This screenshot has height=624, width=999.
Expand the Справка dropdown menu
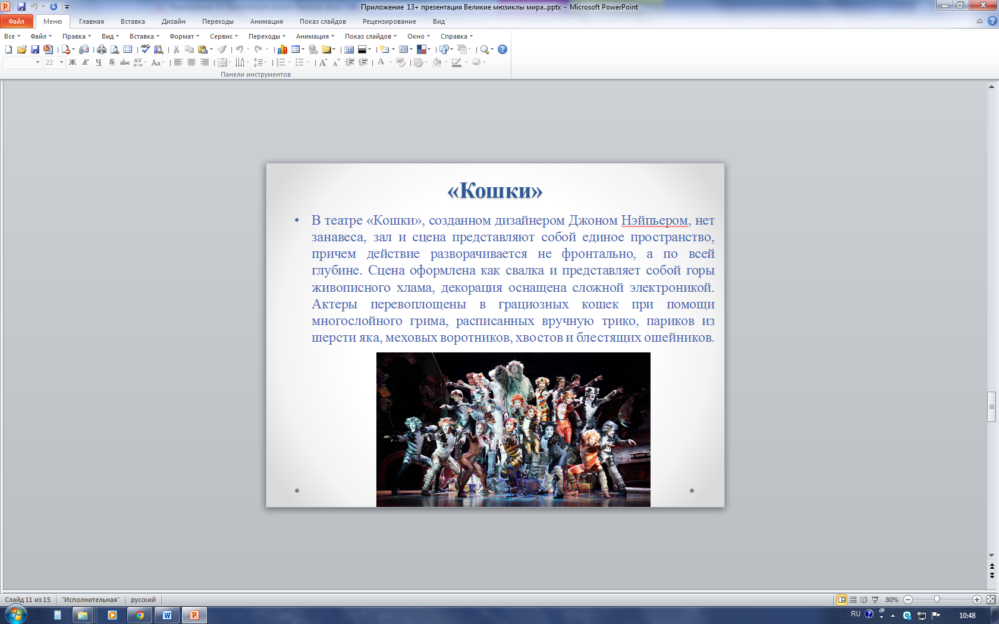point(457,36)
